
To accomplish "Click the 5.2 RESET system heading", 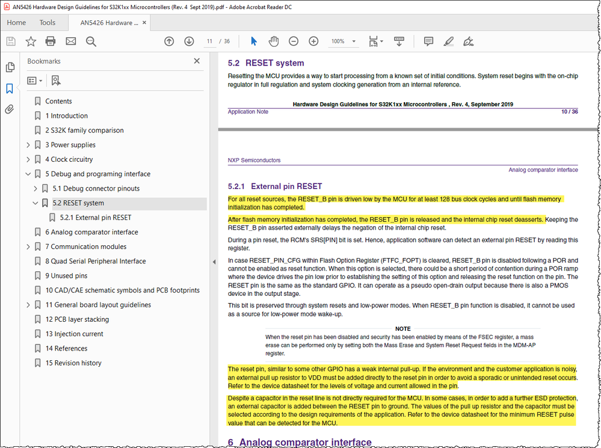I will click(266, 63).
